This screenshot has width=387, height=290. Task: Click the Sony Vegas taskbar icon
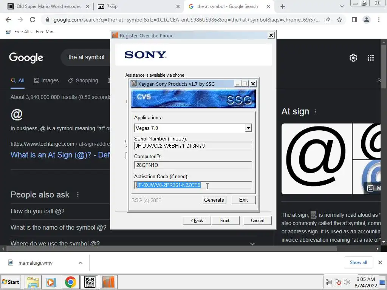tap(108, 282)
